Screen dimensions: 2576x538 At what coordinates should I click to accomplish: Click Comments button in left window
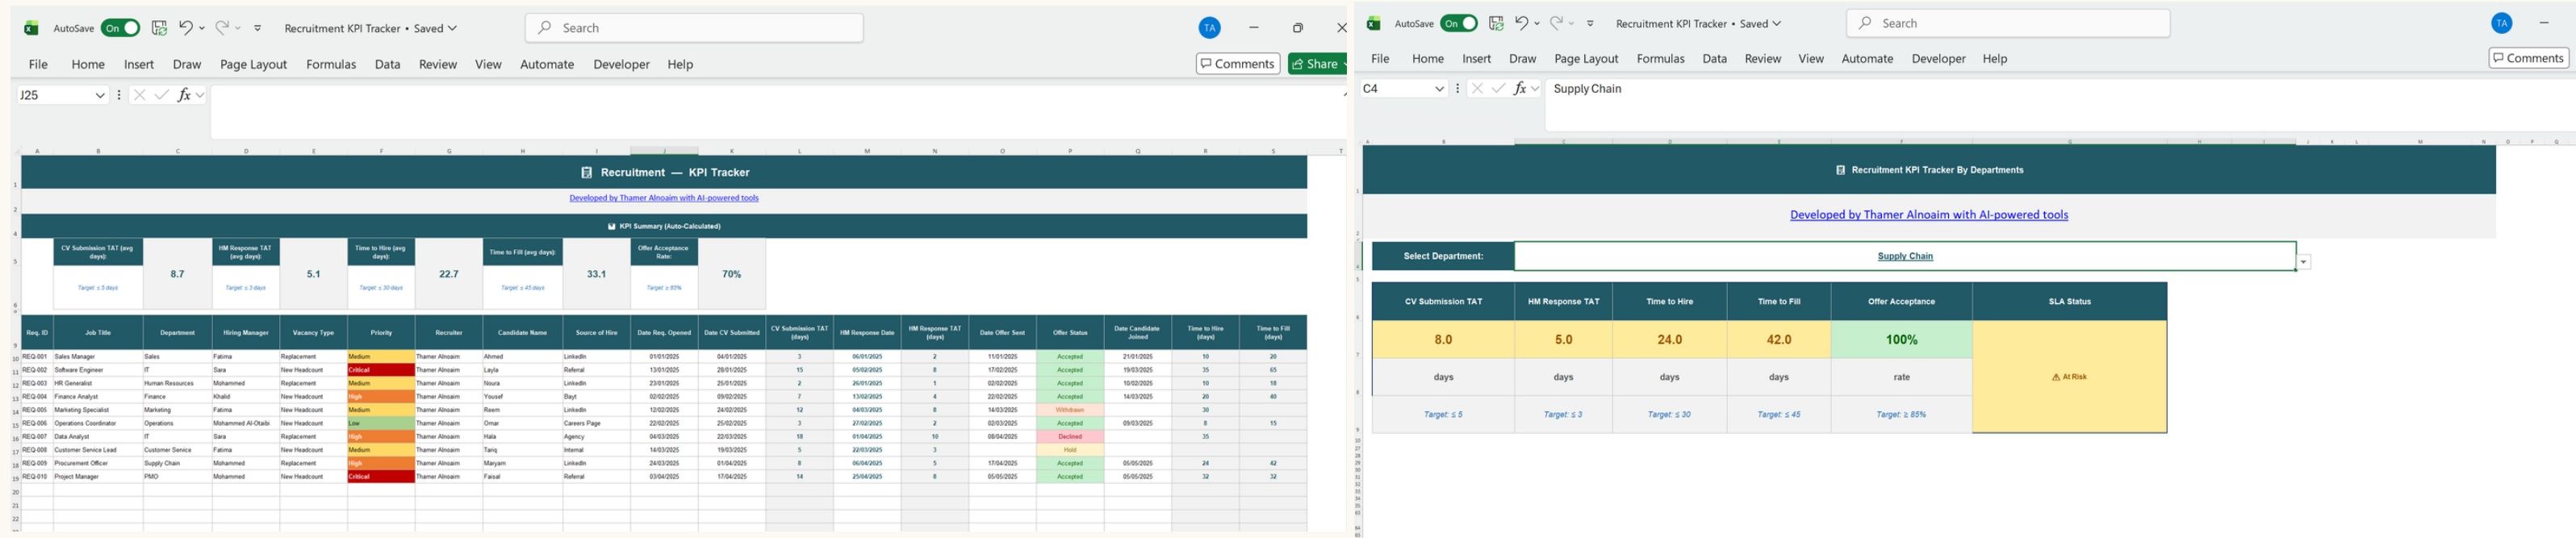tap(1238, 64)
